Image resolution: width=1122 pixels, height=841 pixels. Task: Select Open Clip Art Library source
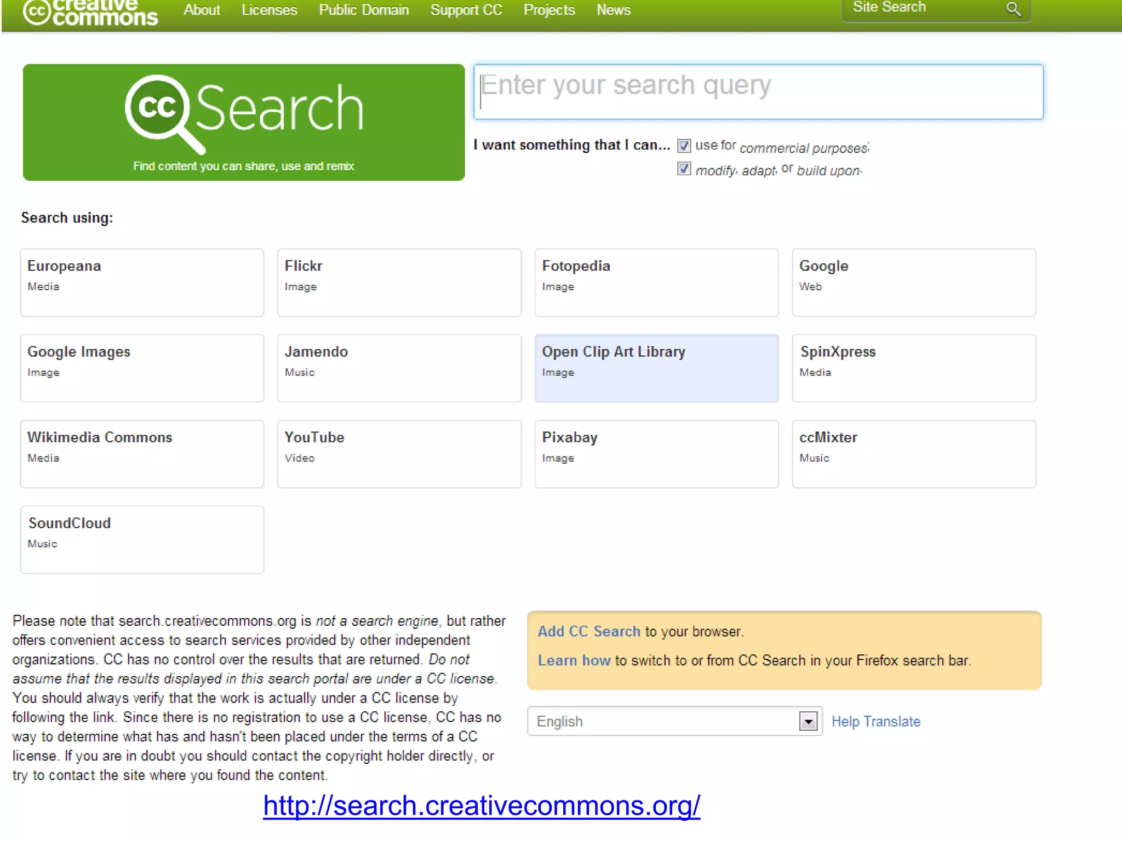pos(657,368)
